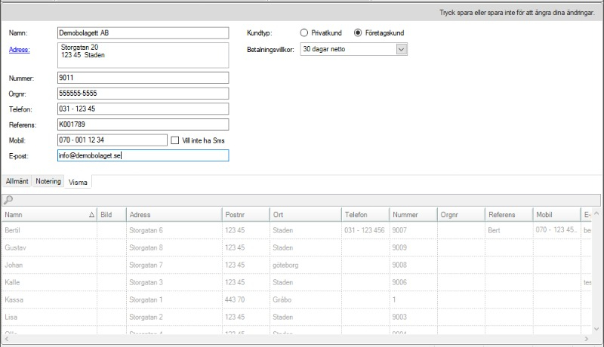Open the Betalningsvillkor dropdown
Image resolution: width=604 pixels, height=347 pixels.
click(x=402, y=49)
